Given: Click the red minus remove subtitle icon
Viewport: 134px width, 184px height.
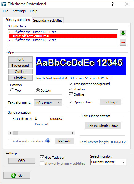Looking at the screenshot, I should [x=123, y=42].
